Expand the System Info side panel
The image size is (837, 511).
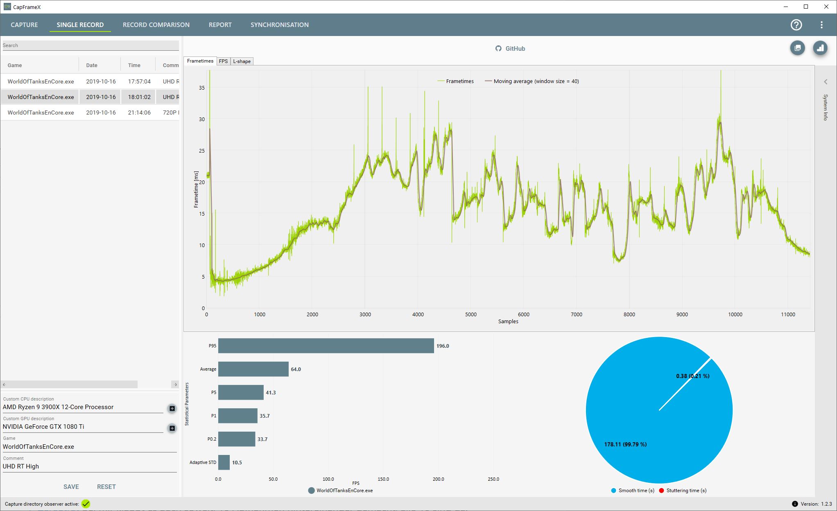click(826, 82)
